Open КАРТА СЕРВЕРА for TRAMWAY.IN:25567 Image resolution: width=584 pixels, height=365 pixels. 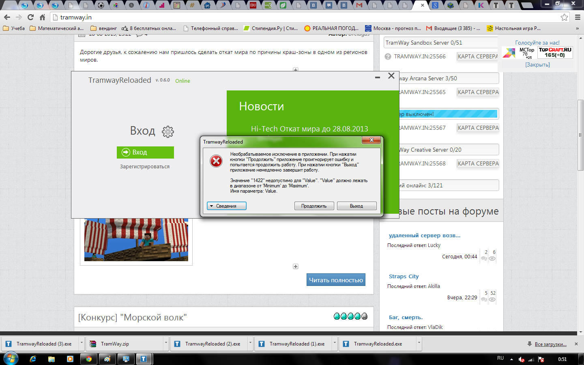click(478, 128)
